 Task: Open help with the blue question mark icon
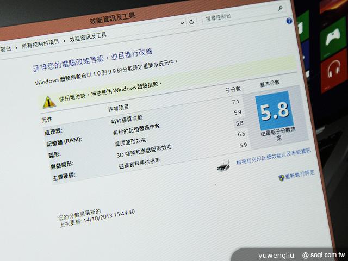tap(289, 21)
